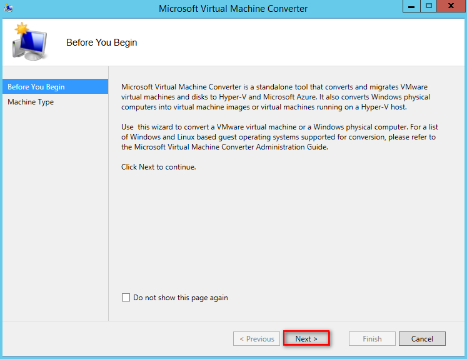Click the wizard computer icon in header

pyautogui.click(x=29, y=41)
